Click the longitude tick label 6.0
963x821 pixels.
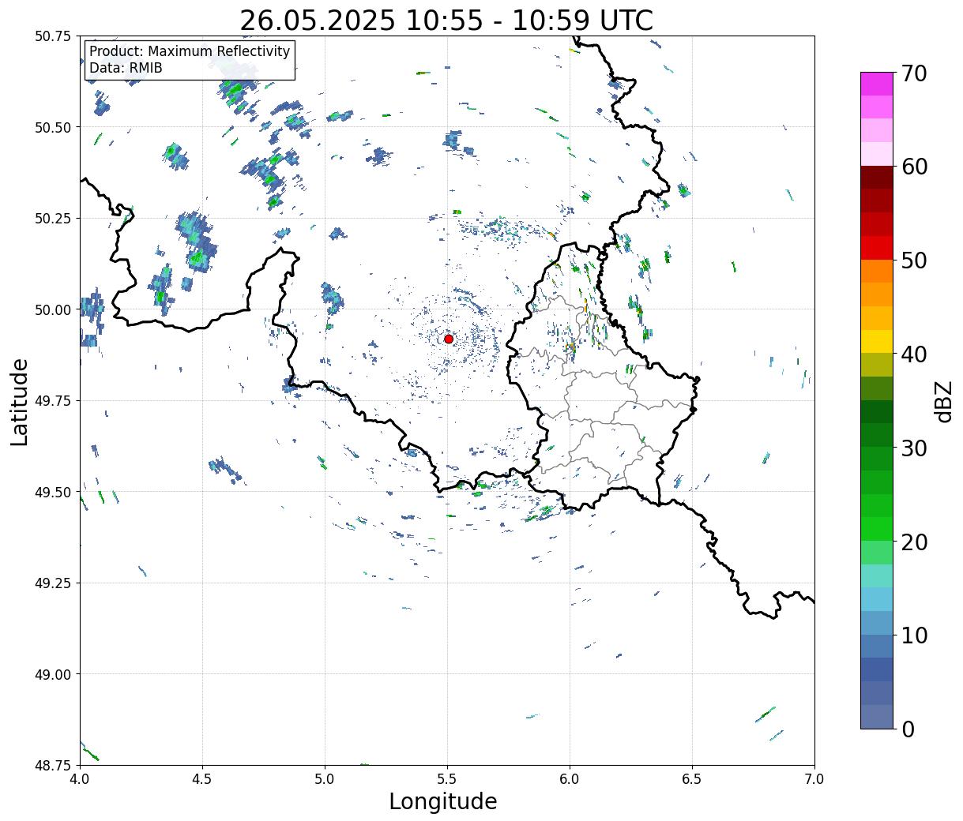(x=570, y=779)
